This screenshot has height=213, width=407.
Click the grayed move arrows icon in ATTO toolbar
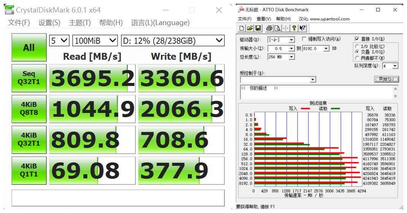point(286,28)
